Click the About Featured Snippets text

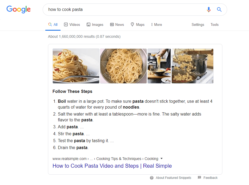point(174,178)
